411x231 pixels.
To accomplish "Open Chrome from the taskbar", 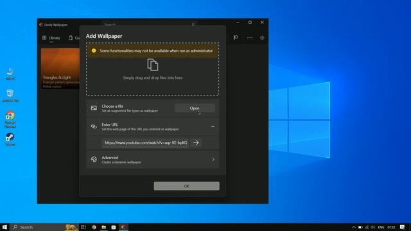I will click(x=94, y=227).
